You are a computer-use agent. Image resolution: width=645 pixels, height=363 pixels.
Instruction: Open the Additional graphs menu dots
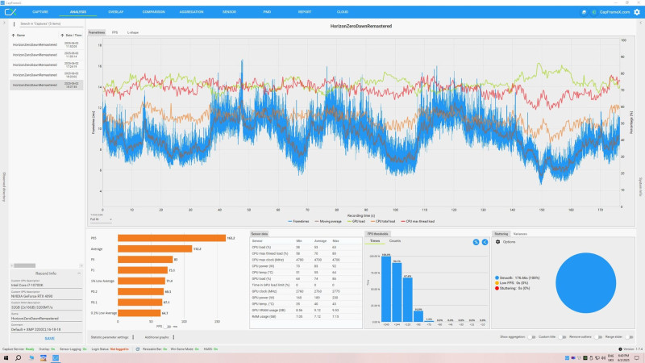coord(173,337)
